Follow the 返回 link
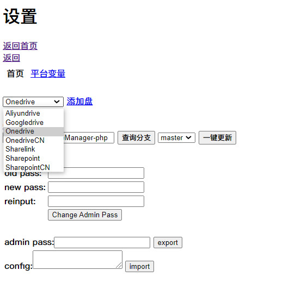Viewport: 289px width, 283px height. pyautogui.click(x=11, y=58)
